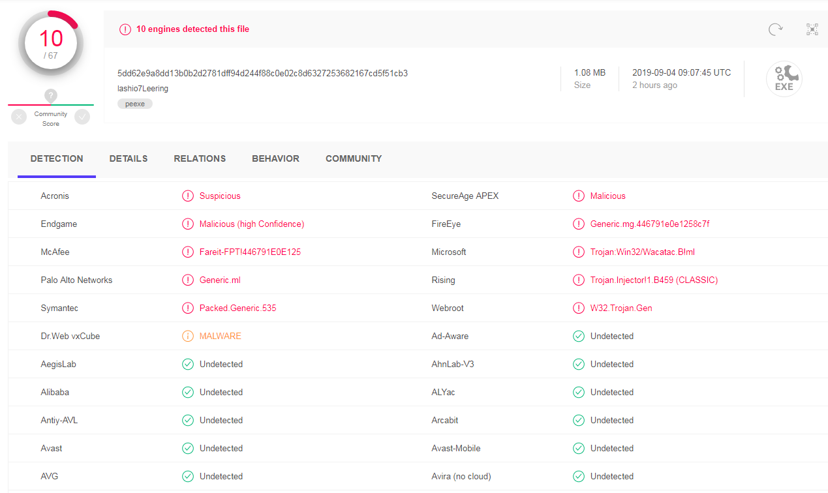Click the alert icon beside Packed.Generic.535
828x493 pixels.
click(x=188, y=308)
